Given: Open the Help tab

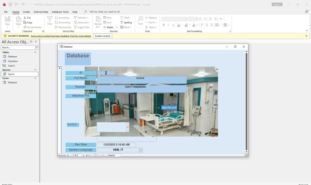Looking at the screenshot, I should (75, 12).
